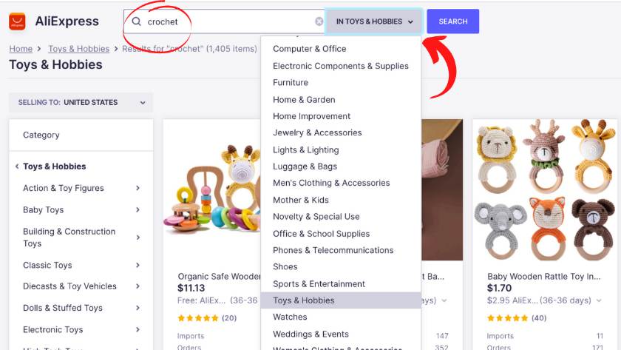621x350 pixels.
Task: Select Baby Toys category
Action: click(43, 209)
